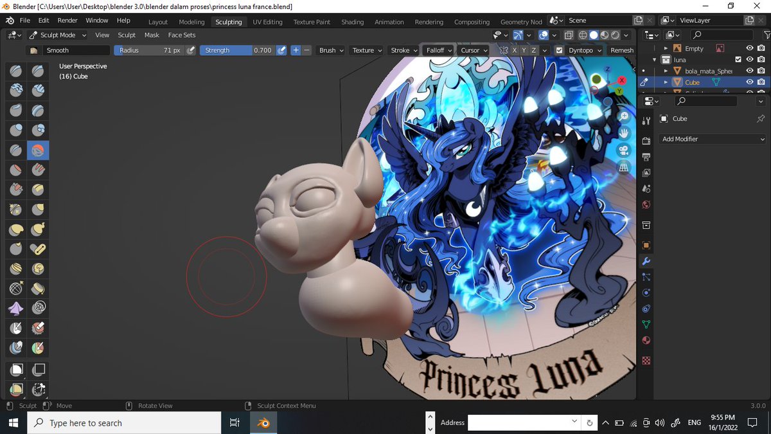Open the Falloff dropdown
Screen dimensions: 771x434
tap(439, 50)
